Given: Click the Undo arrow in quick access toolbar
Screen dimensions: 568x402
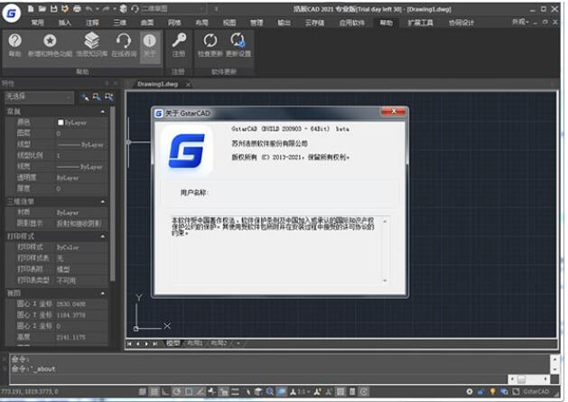Looking at the screenshot, I should [89, 9].
